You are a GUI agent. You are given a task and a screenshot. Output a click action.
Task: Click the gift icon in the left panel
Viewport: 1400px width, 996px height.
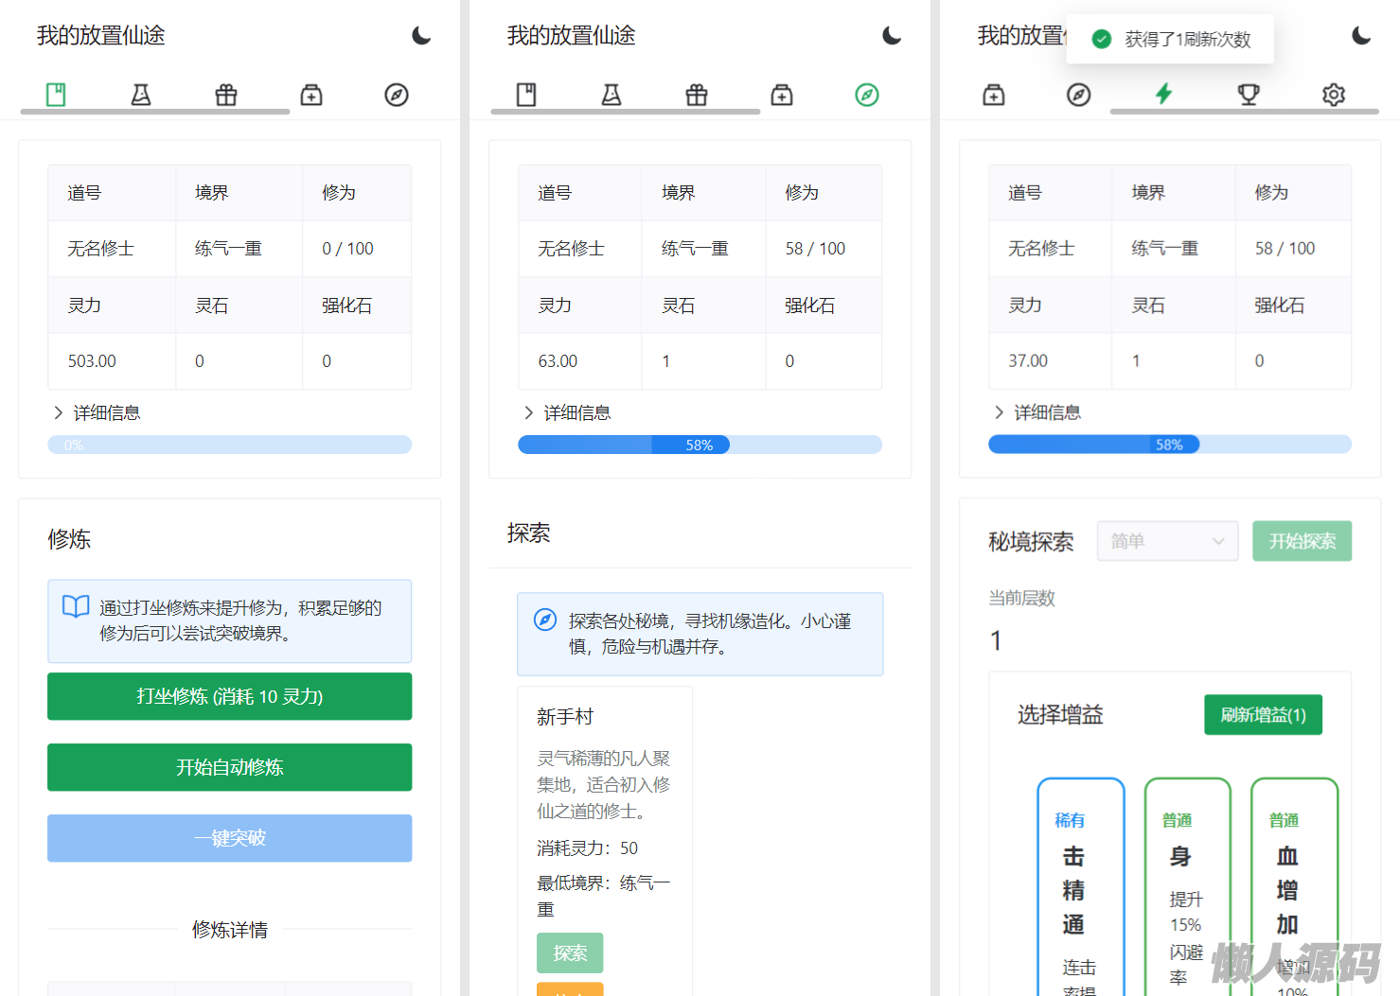pos(226,95)
